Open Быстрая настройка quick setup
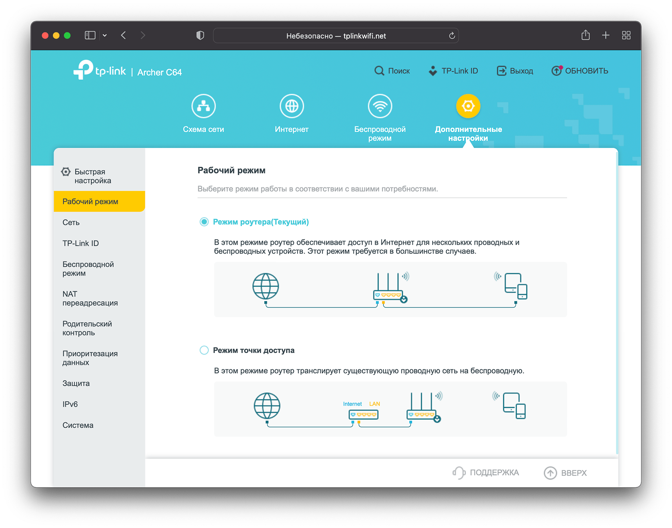 click(x=93, y=176)
